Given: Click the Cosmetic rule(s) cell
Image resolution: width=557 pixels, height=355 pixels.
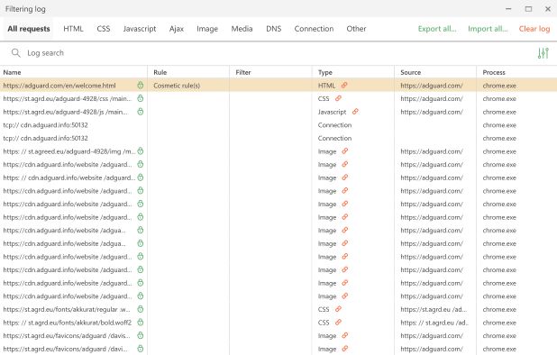Looking at the screenshot, I should click(177, 86).
